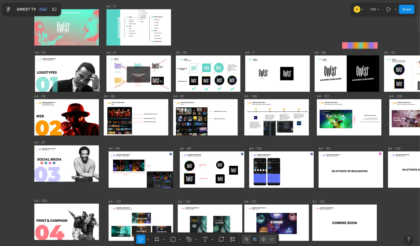Click the vertical scrollbar on the right
This screenshot has height=246, width=420.
tap(418, 24)
